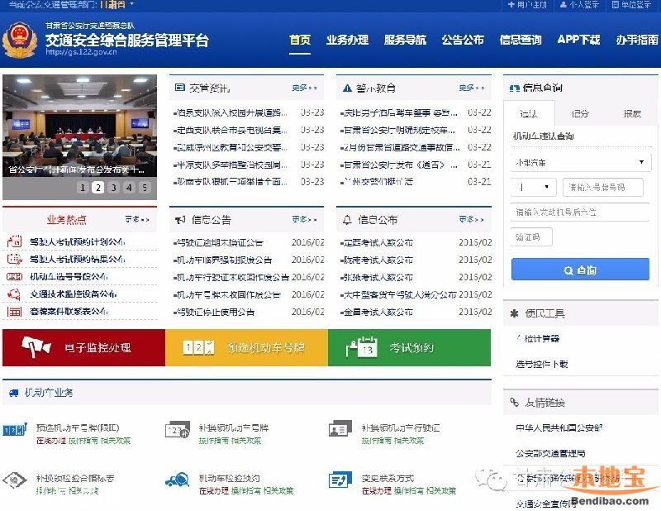The width and height of the screenshot is (661, 511).
Task: Click icon for 补换领机动车行驶证 service
Action: (x=340, y=429)
